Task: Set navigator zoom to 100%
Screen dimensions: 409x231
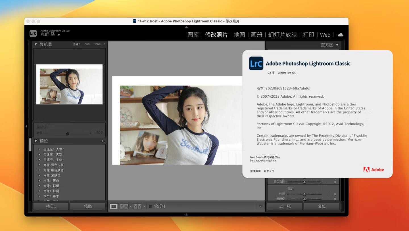Action: (86, 44)
